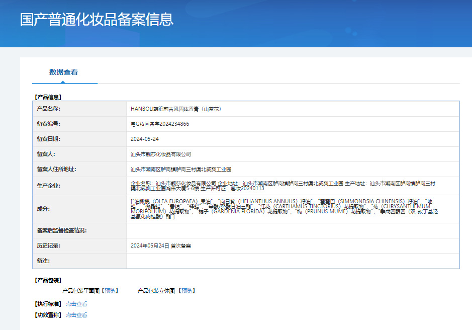
Task: Click 点击查看 next to 执行标准
Action: 76,304
